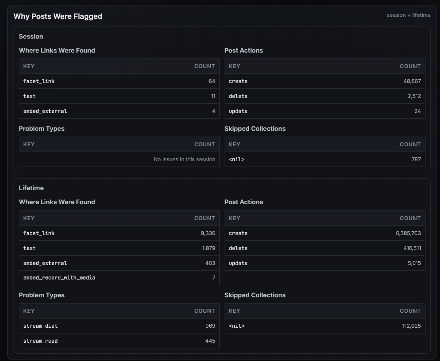Select the Session <nil> row showing 787
Viewport: 440px width, 361px height.
pos(325,159)
